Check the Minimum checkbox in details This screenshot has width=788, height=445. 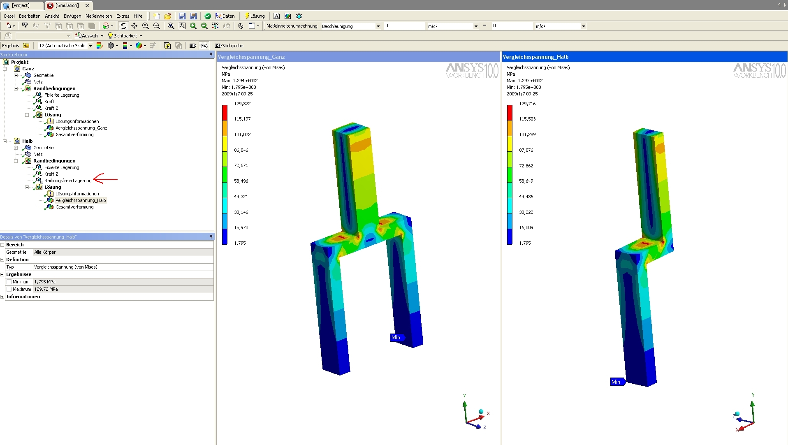click(9, 282)
